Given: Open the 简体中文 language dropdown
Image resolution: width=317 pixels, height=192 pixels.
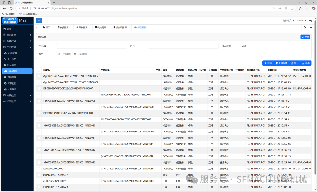Looking at the screenshot, I should pyautogui.click(x=288, y=21).
